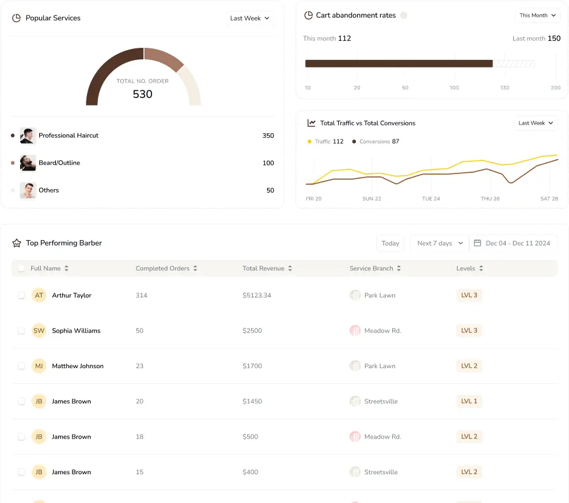
Task: Check the checkbox beside Matthew Johnson
Action: [21, 365]
